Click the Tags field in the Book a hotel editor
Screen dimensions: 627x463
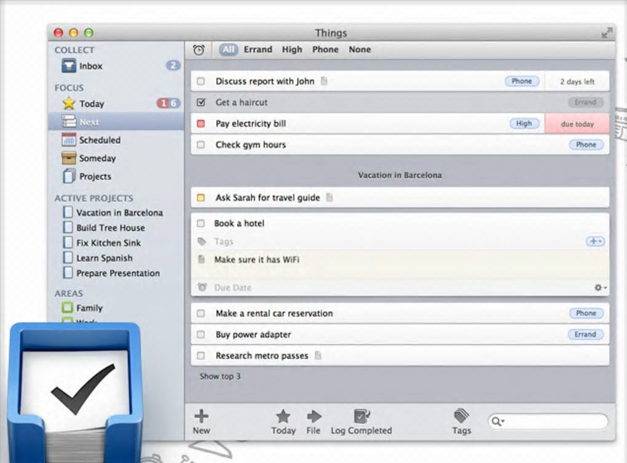tap(224, 242)
